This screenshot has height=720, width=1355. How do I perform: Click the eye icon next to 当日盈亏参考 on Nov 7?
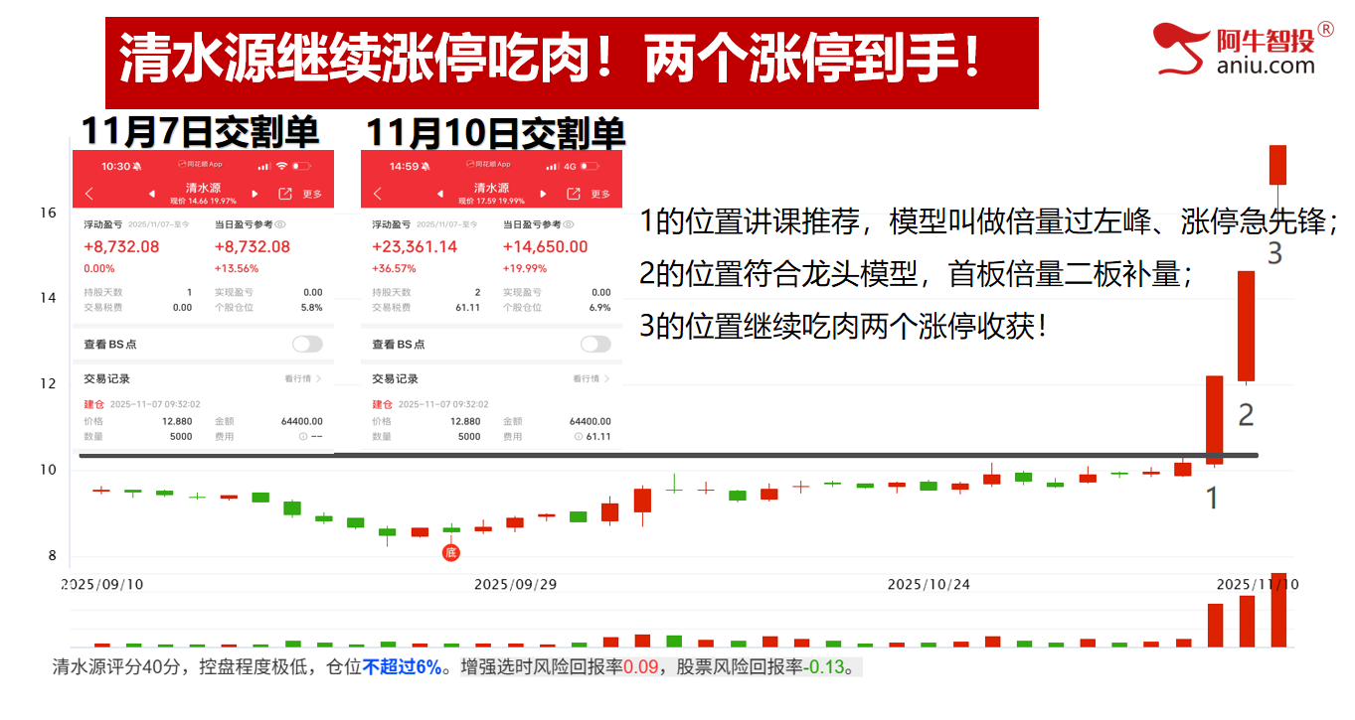coord(279,224)
